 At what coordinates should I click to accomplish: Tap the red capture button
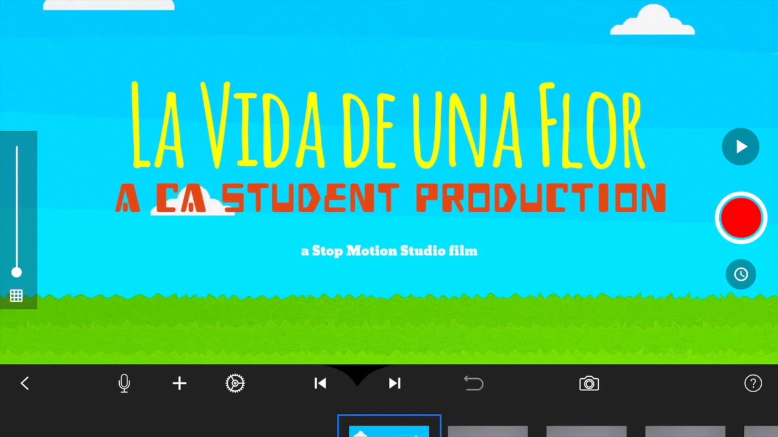coord(741,218)
